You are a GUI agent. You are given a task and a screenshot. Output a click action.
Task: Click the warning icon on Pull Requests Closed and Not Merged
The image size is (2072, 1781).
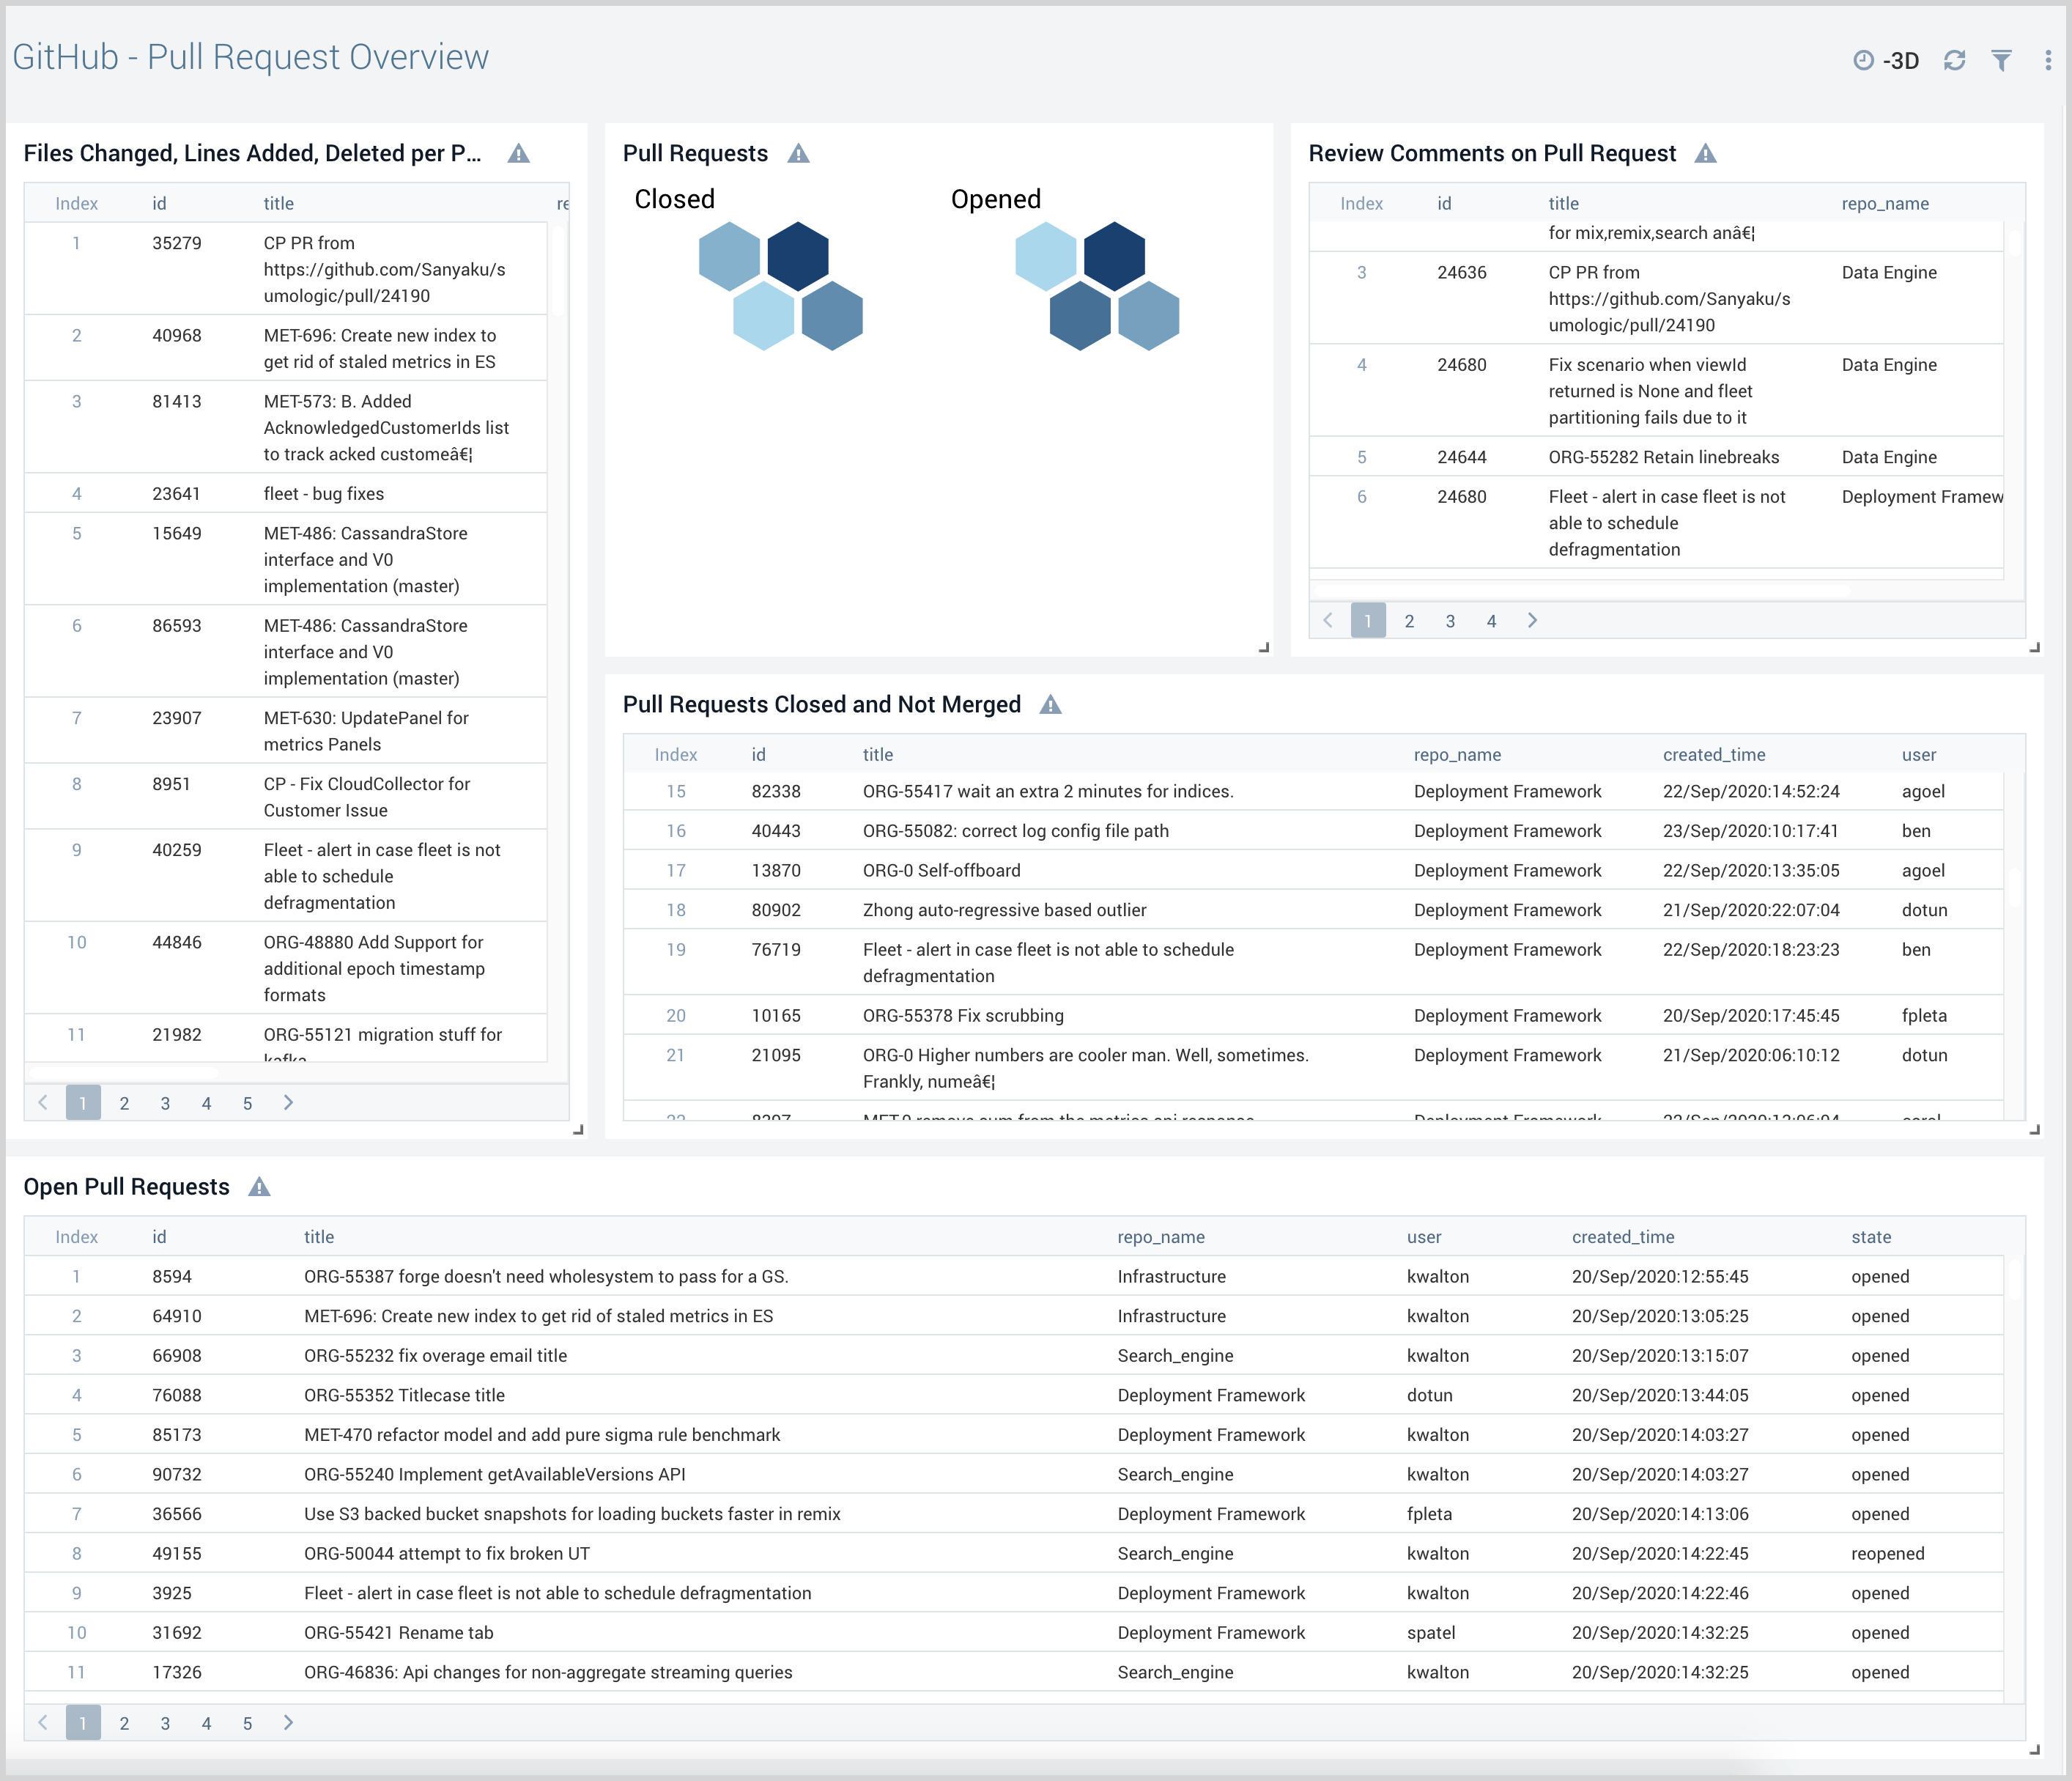pos(1051,704)
